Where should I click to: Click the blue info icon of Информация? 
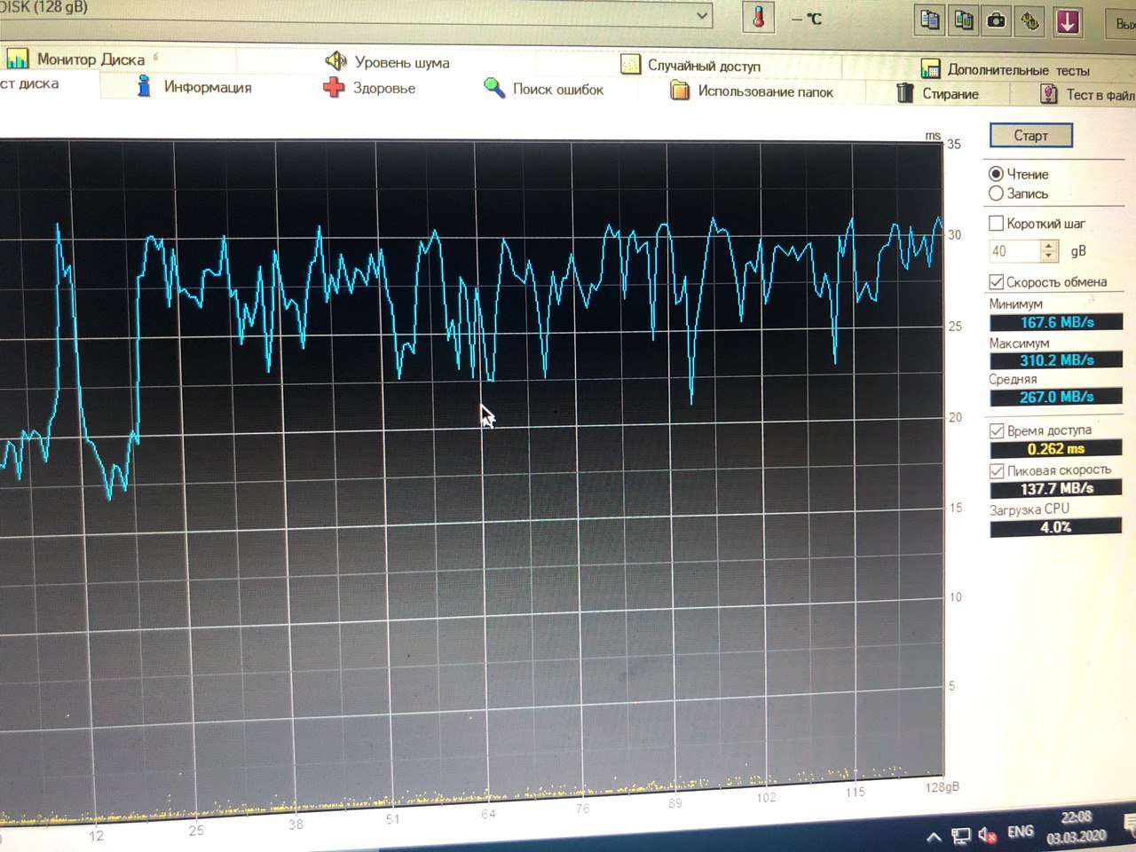tap(144, 86)
